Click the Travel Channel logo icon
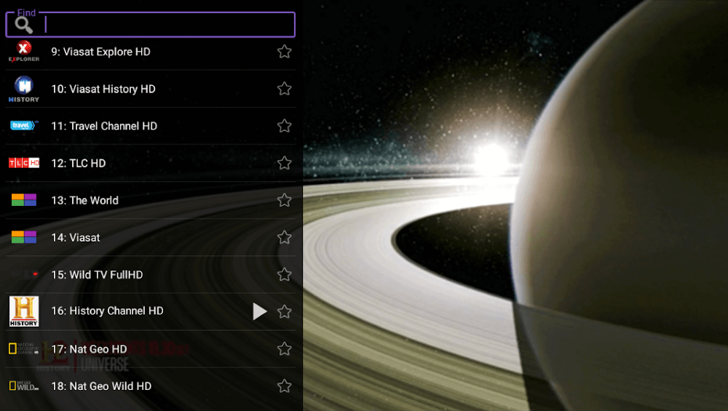728x411 pixels. pyautogui.click(x=24, y=126)
